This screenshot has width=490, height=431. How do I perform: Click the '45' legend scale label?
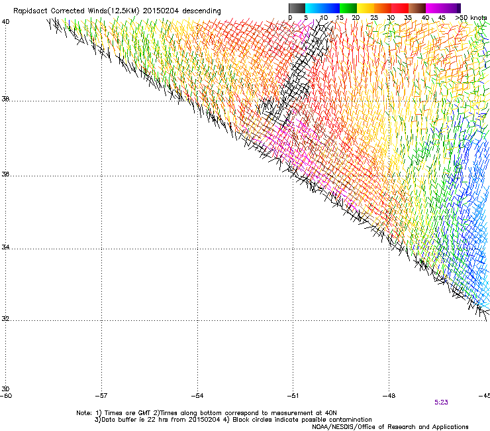coord(442,18)
